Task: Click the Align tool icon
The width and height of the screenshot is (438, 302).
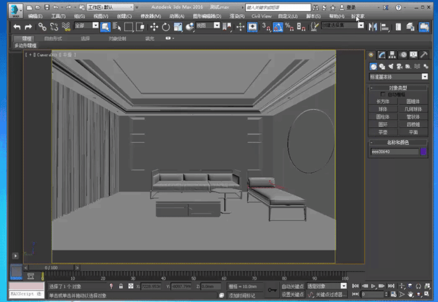Action: pyautogui.click(x=384, y=27)
